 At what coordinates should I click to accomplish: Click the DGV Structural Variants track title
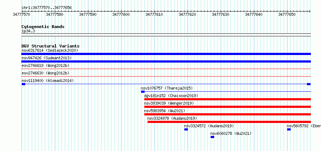[50, 46]
